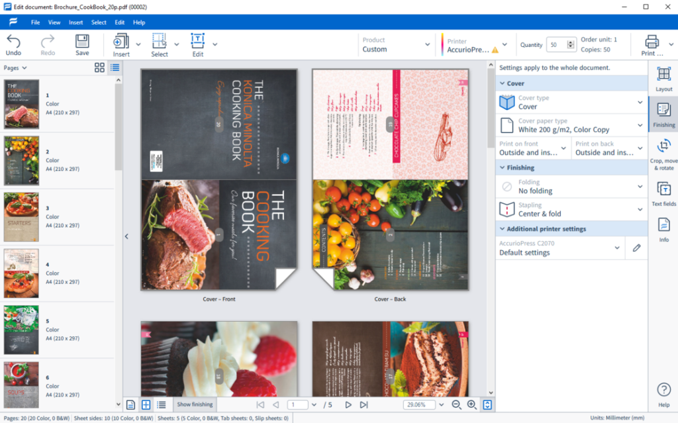Open the Crop, move & rotate tool
The image size is (678, 423).
(x=663, y=146)
